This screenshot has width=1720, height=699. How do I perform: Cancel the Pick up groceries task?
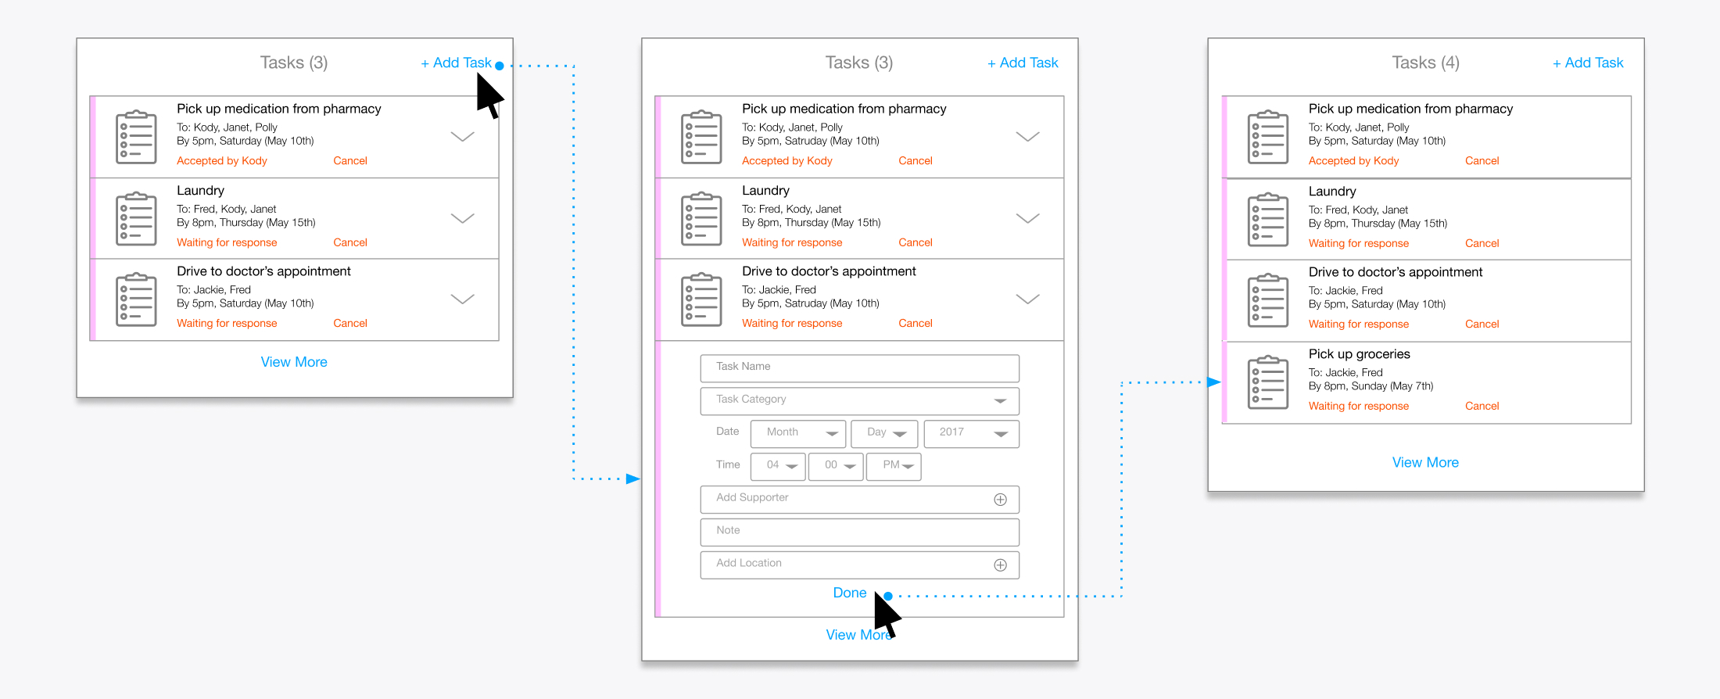1482,406
